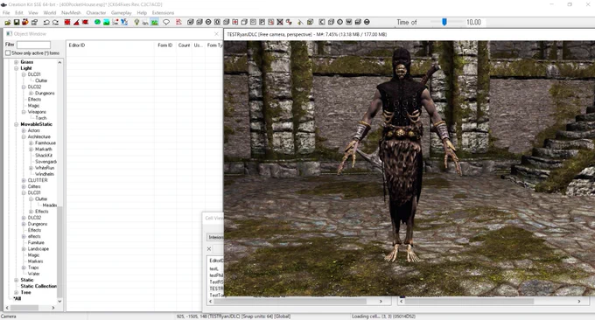
Task: Click the 'W' box toolbar icon
Action: coord(349,23)
